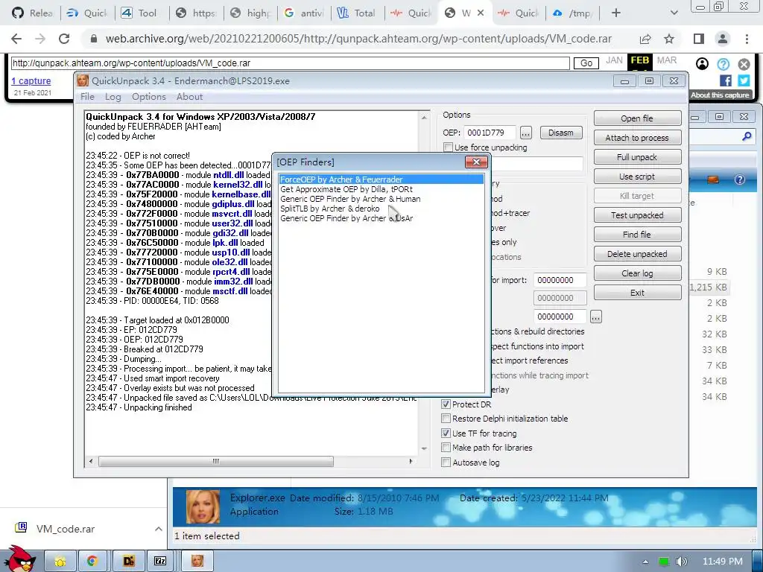Screen dimensions: 763x572
Task: Open the Options menu
Action: pyautogui.click(x=149, y=96)
